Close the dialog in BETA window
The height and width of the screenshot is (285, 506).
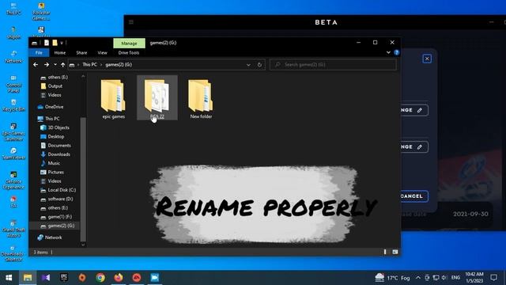pyautogui.click(x=427, y=59)
